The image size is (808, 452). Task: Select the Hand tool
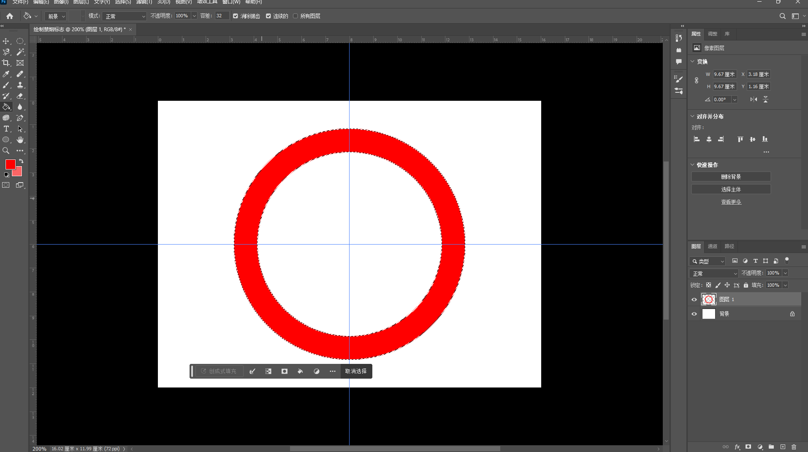(20, 140)
